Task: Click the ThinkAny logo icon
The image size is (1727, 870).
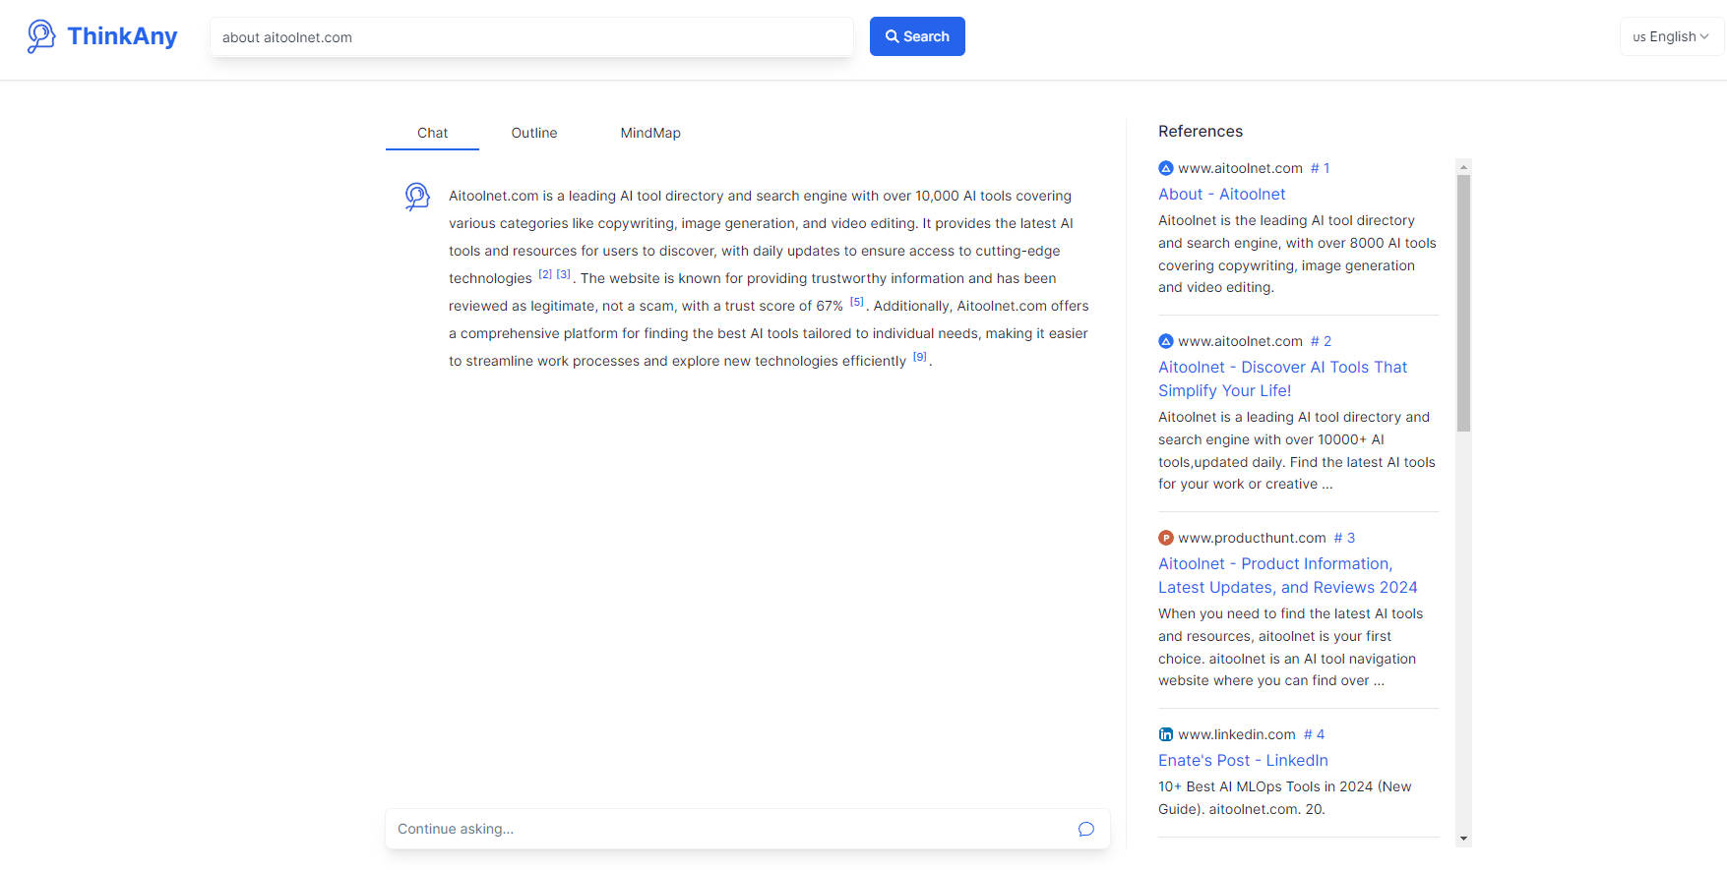Action: coord(41,36)
